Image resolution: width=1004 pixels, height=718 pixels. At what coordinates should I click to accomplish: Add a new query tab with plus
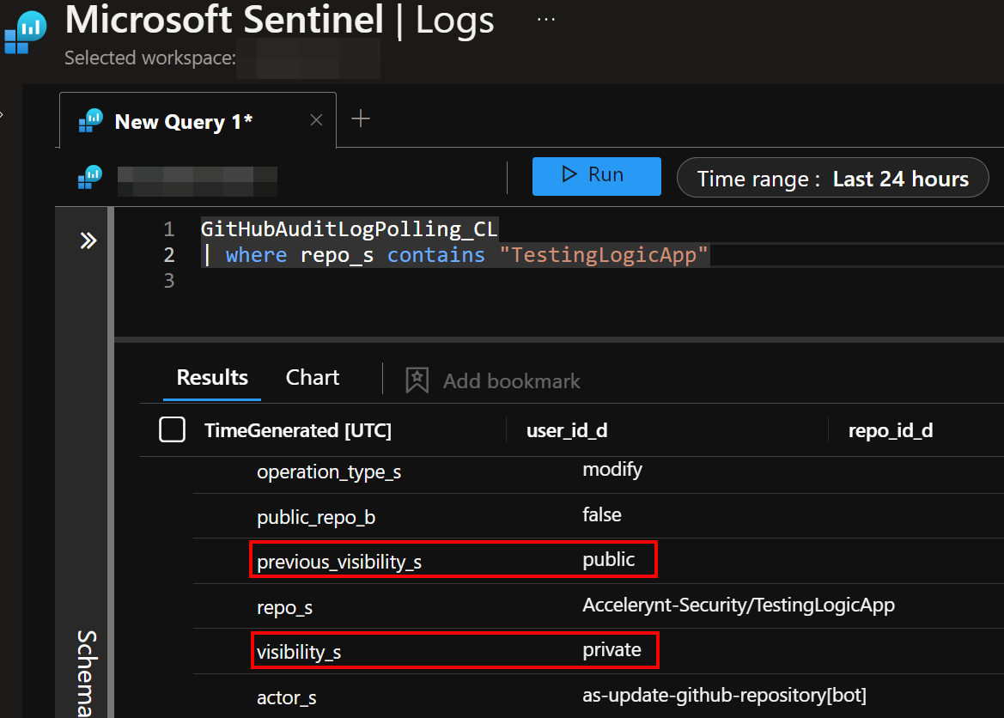click(x=361, y=119)
